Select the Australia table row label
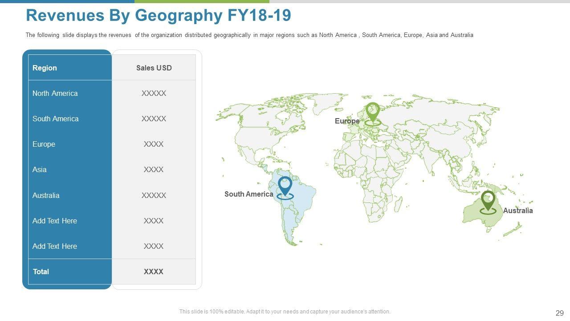 [46, 195]
